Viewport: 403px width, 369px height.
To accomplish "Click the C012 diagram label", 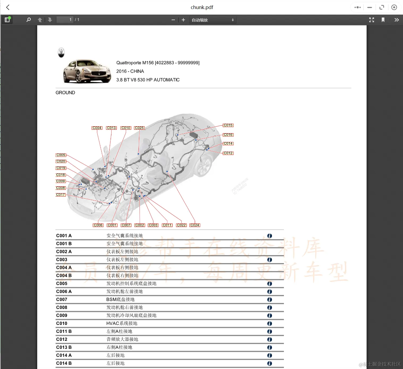I will 228,153.
